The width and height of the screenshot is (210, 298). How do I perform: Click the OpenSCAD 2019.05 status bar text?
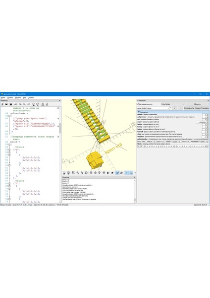click(200, 205)
